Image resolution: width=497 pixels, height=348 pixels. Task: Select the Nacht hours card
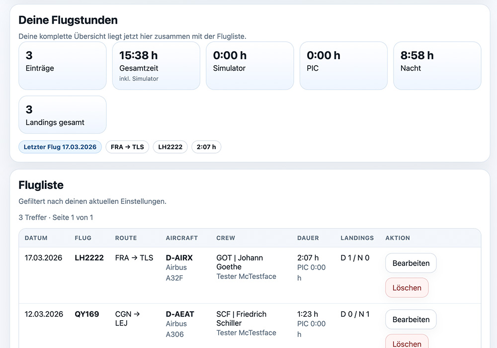pos(437,66)
